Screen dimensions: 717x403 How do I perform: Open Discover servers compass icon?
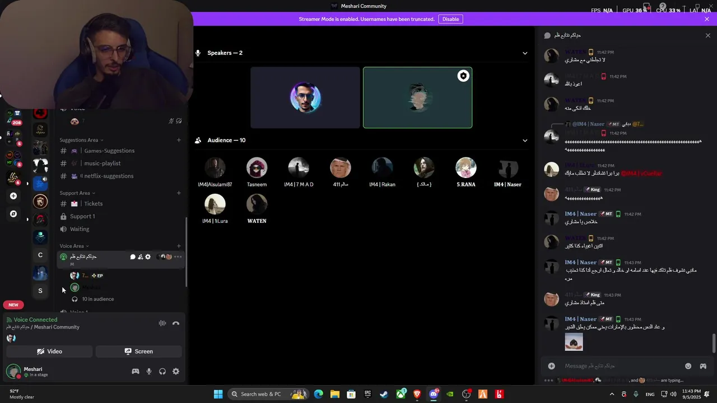click(13, 214)
